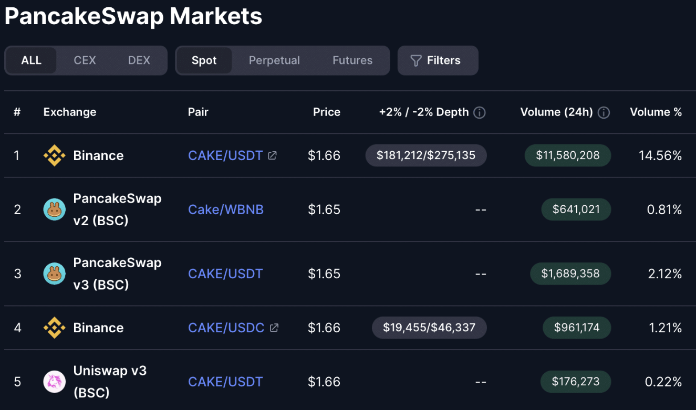
Task: Select the Spot markets tab
Action: click(x=204, y=60)
